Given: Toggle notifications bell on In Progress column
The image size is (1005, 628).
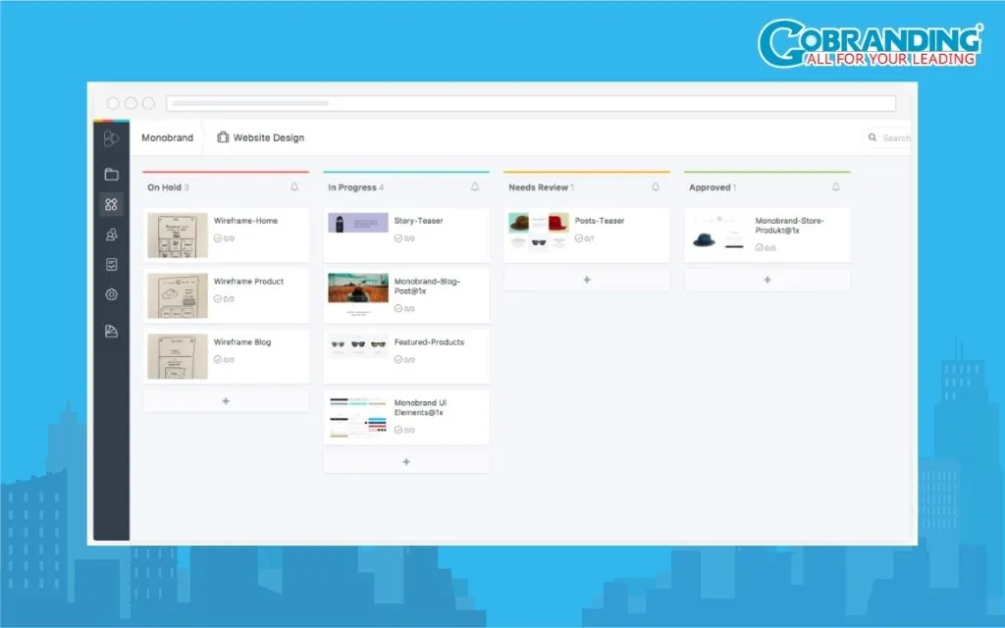Looking at the screenshot, I should 475,185.
